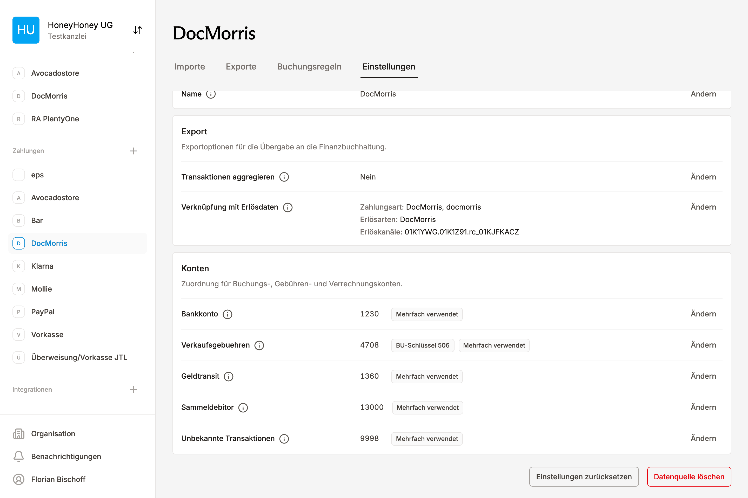Click Datenquelle löschen button
Viewport: 748px width, 498px height.
coord(689,477)
